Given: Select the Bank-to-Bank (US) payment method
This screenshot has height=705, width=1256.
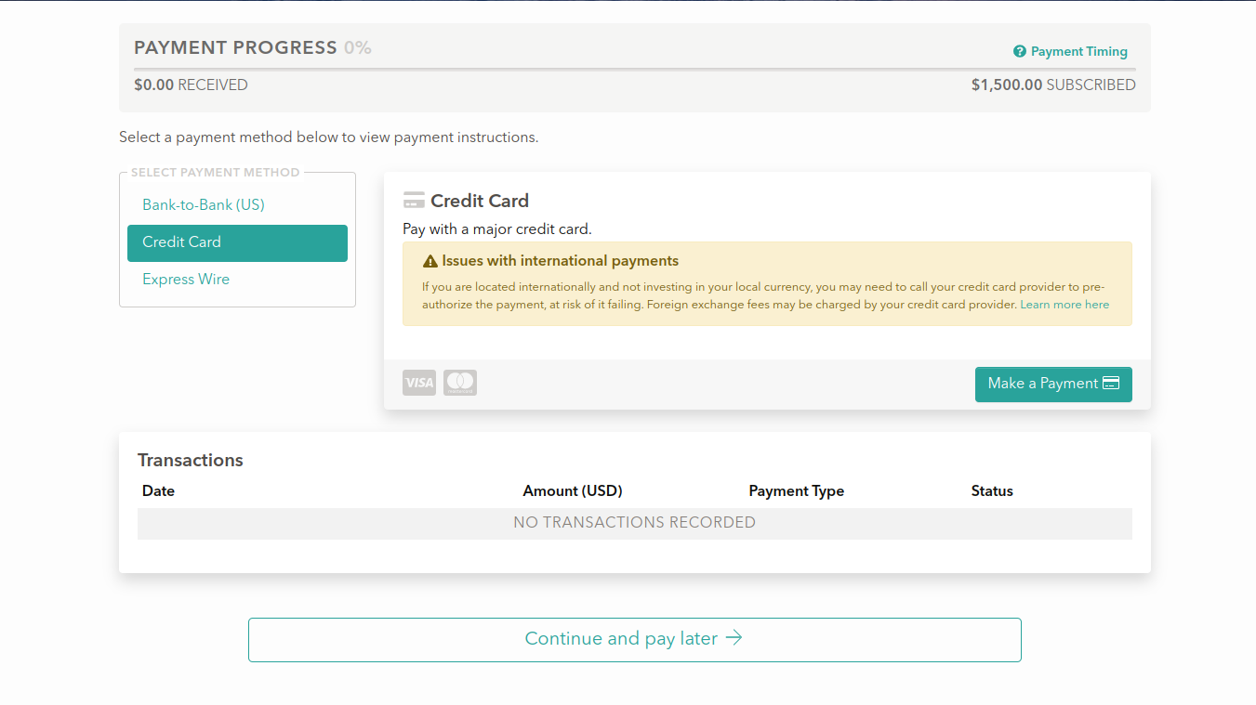Looking at the screenshot, I should (204, 204).
